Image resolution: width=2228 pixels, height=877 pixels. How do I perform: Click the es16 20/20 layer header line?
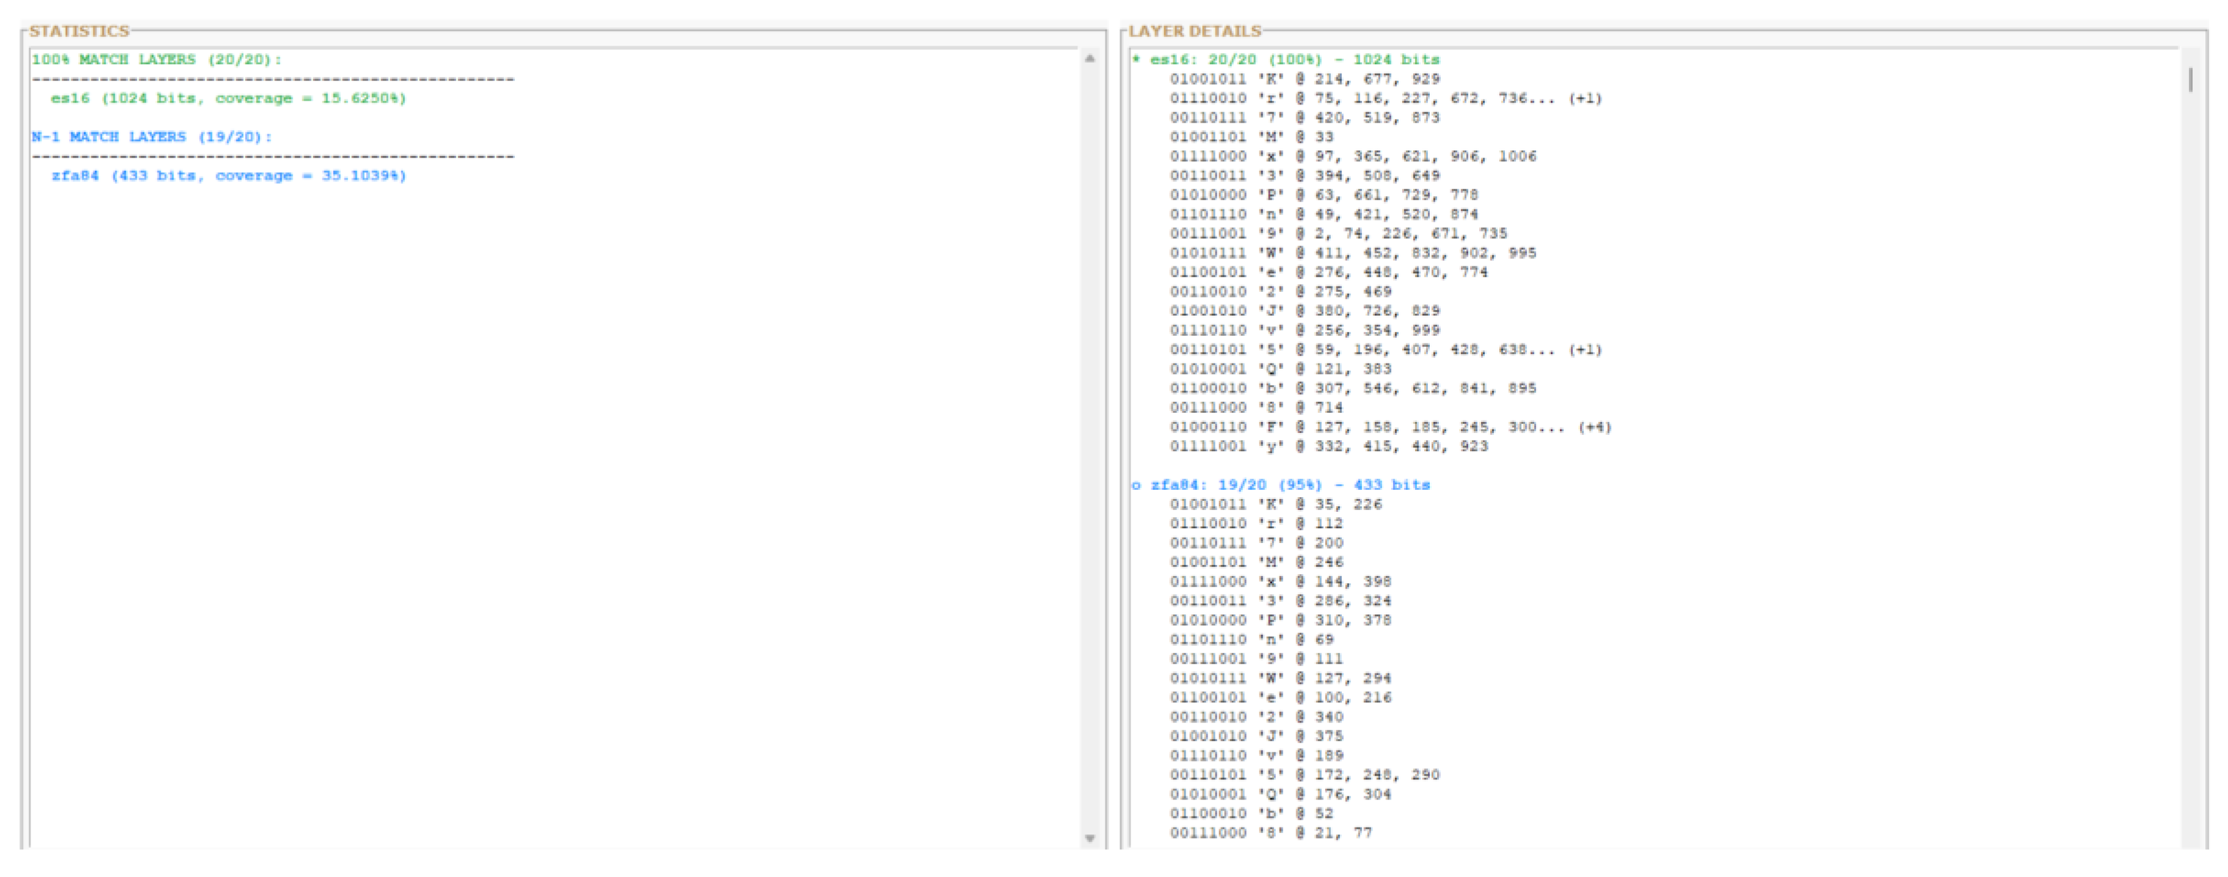click(1285, 60)
